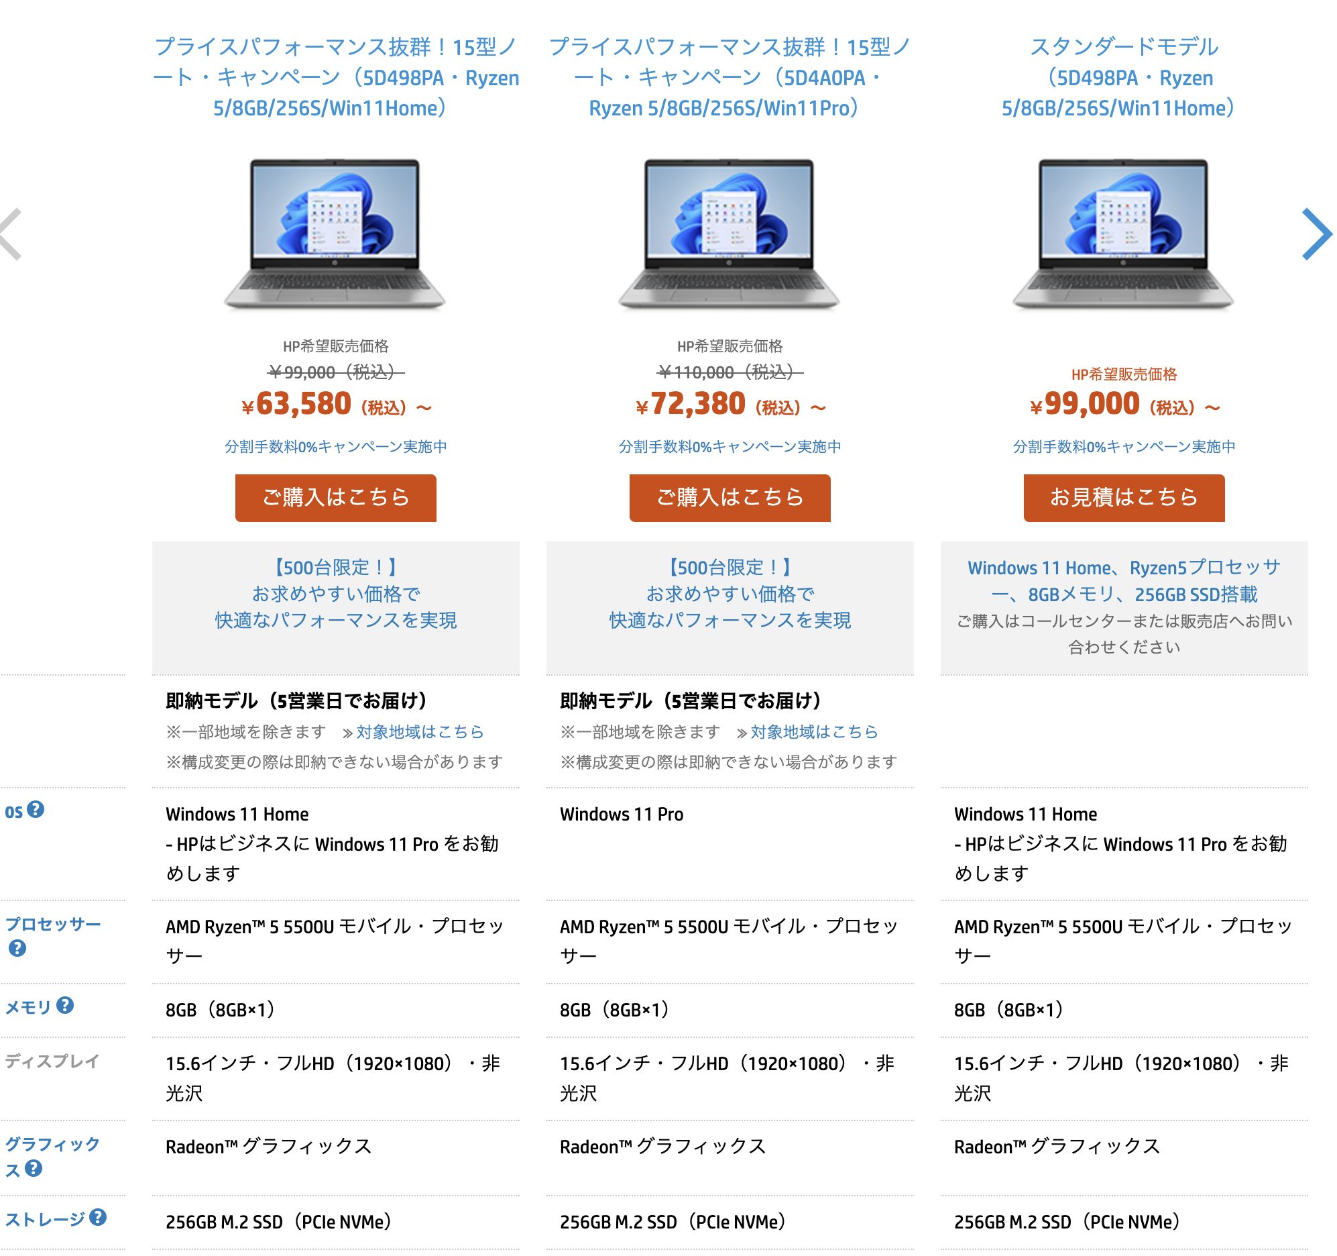
Task: Click ご購入はこちら for the ¥63,580 model
Action: tap(336, 498)
